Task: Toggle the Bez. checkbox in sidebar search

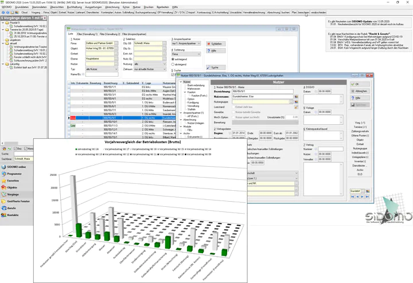Action: pyautogui.click(x=15, y=148)
